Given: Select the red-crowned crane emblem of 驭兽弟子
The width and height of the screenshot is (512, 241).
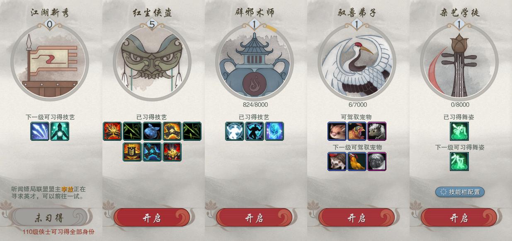Looking at the screenshot, I should click(x=357, y=62).
